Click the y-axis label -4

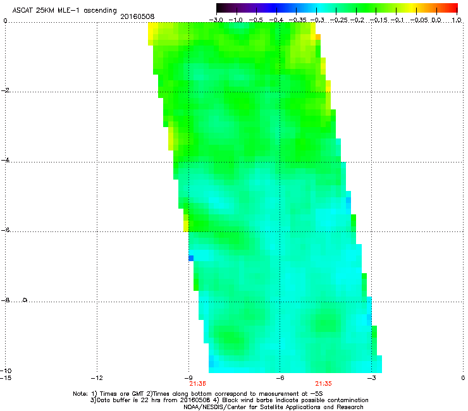tap(6, 160)
